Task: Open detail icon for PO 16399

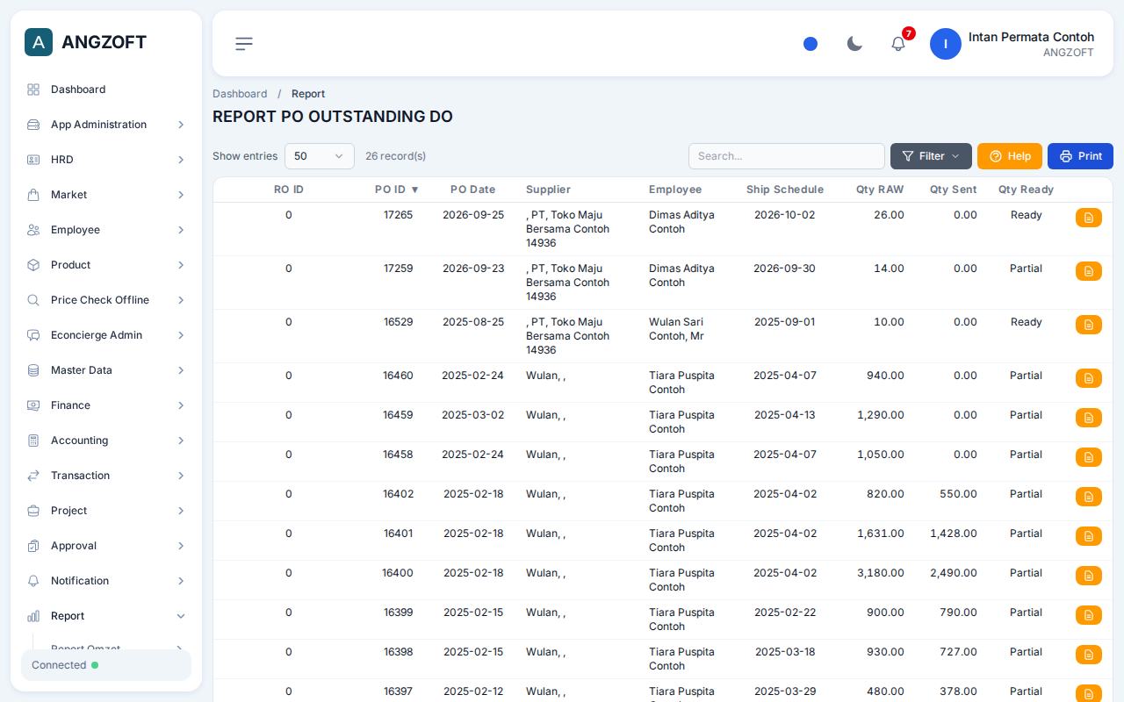Action: click(1089, 615)
